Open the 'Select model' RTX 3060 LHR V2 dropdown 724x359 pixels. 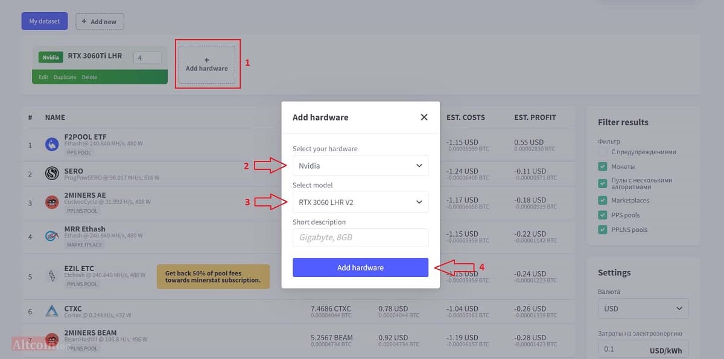click(360, 202)
